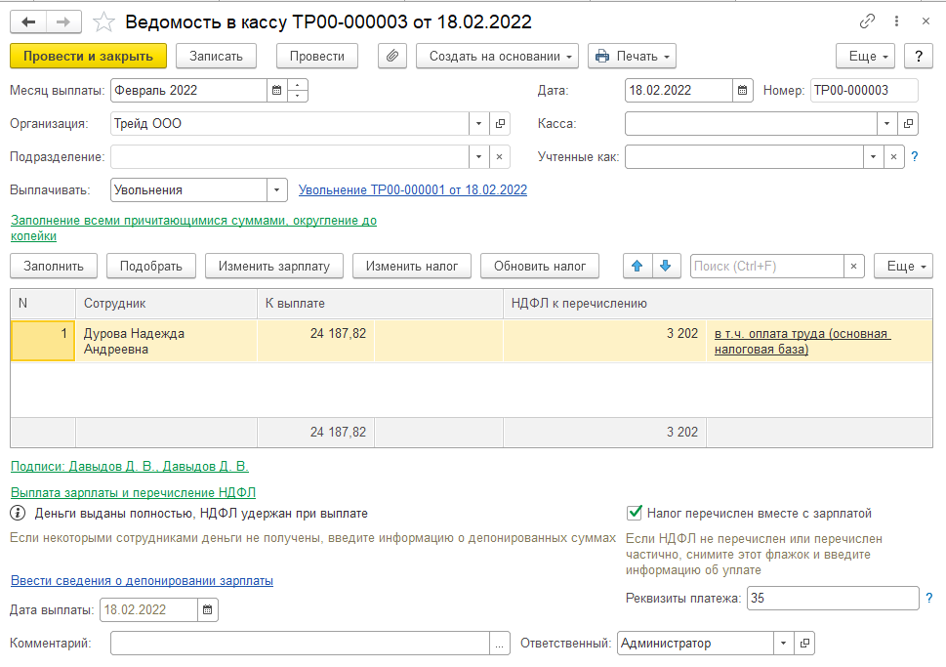Expand the Организация dropdown list
The width and height of the screenshot is (946, 667).
pos(479,124)
